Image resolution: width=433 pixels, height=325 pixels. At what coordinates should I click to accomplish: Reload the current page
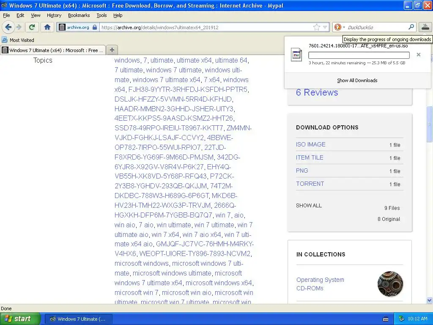click(32, 27)
